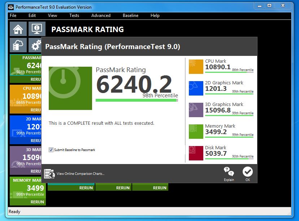
Task: Click the blue 2D Graphics Mark icon
Action: tap(196, 88)
